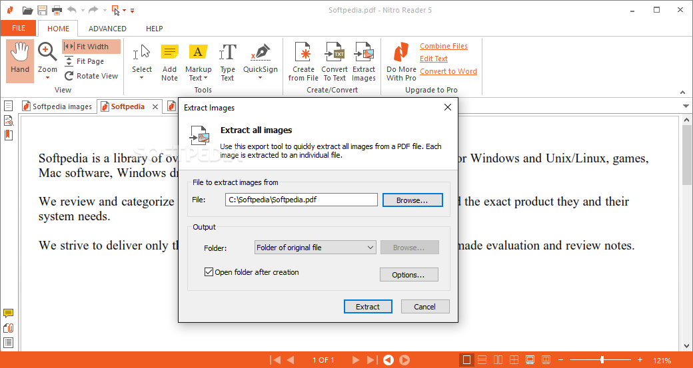This screenshot has width=693, height=368.
Task: Open the Search panel icon in the sidebar
Action: click(9, 120)
